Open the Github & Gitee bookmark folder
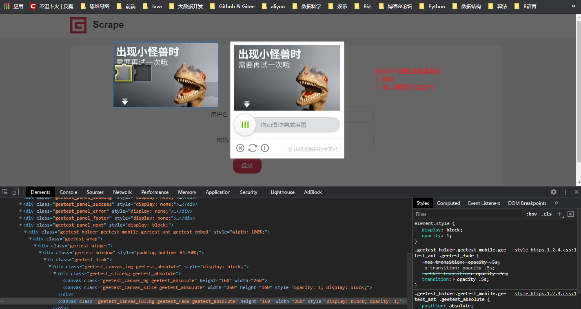This screenshot has height=309, width=581. 232,7
